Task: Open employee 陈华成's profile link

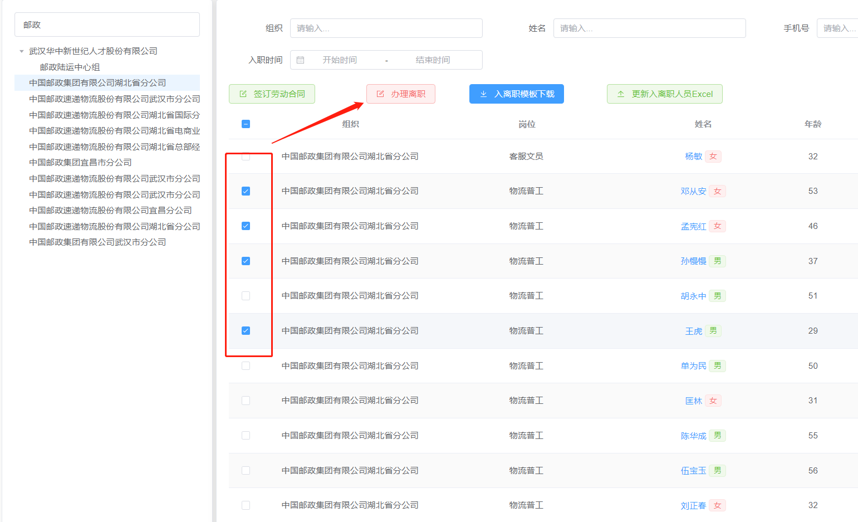Action: click(x=693, y=436)
